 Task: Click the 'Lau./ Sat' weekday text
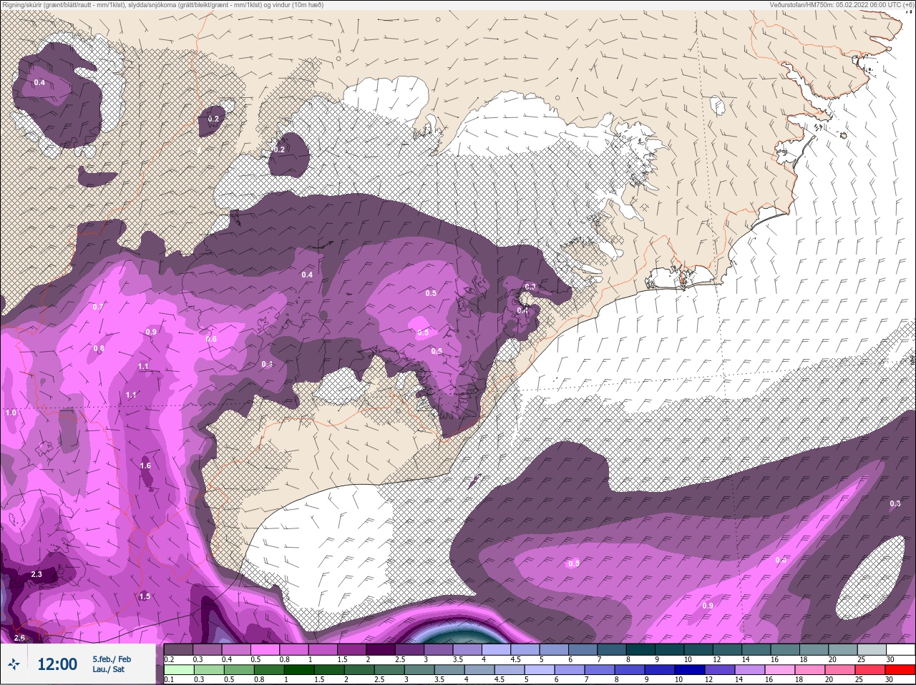point(108,669)
